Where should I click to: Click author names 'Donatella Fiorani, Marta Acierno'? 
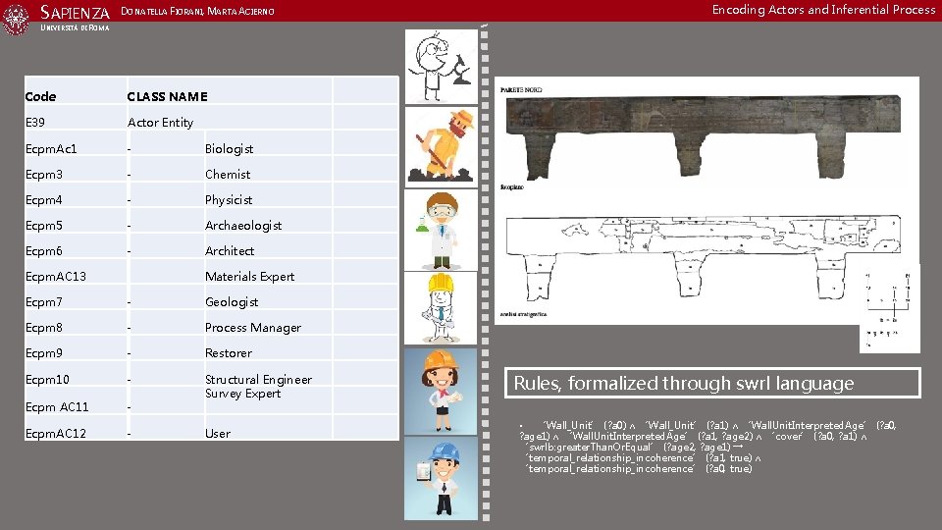click(x=197, y=11)
